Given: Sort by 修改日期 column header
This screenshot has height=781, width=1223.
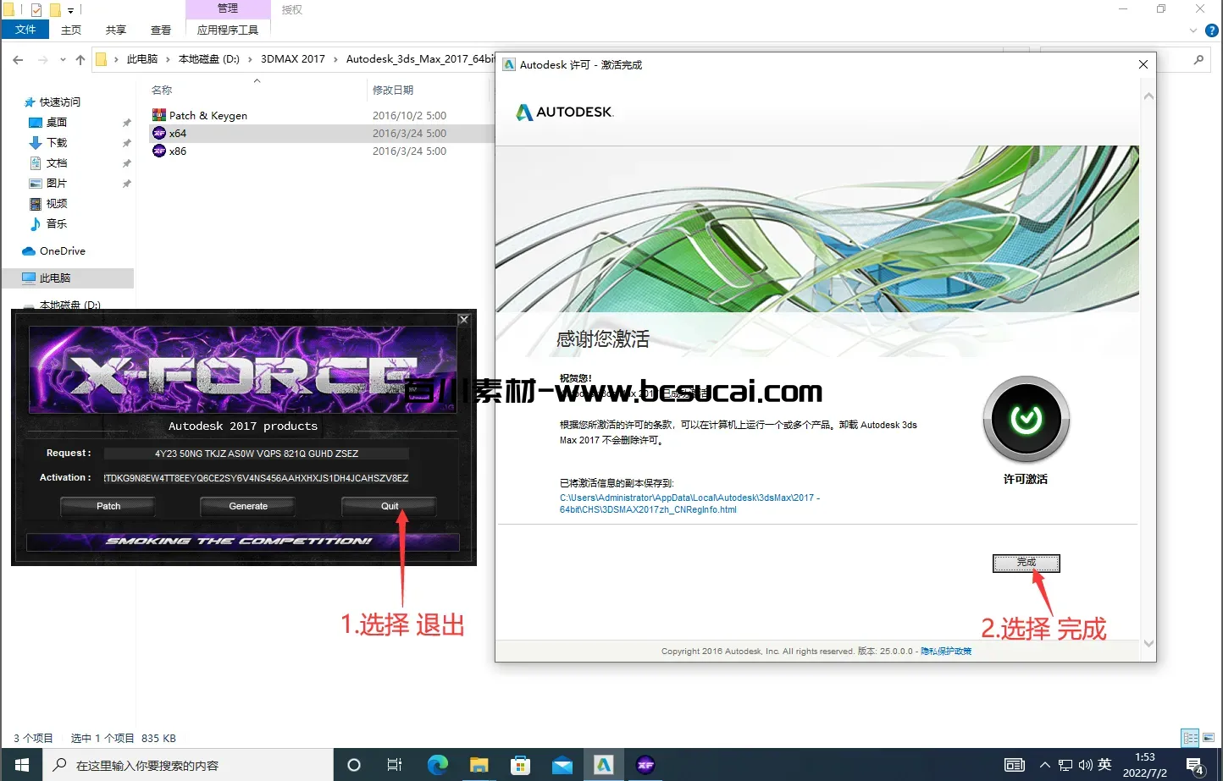Looking at the screenshot, I should (393, 90).
